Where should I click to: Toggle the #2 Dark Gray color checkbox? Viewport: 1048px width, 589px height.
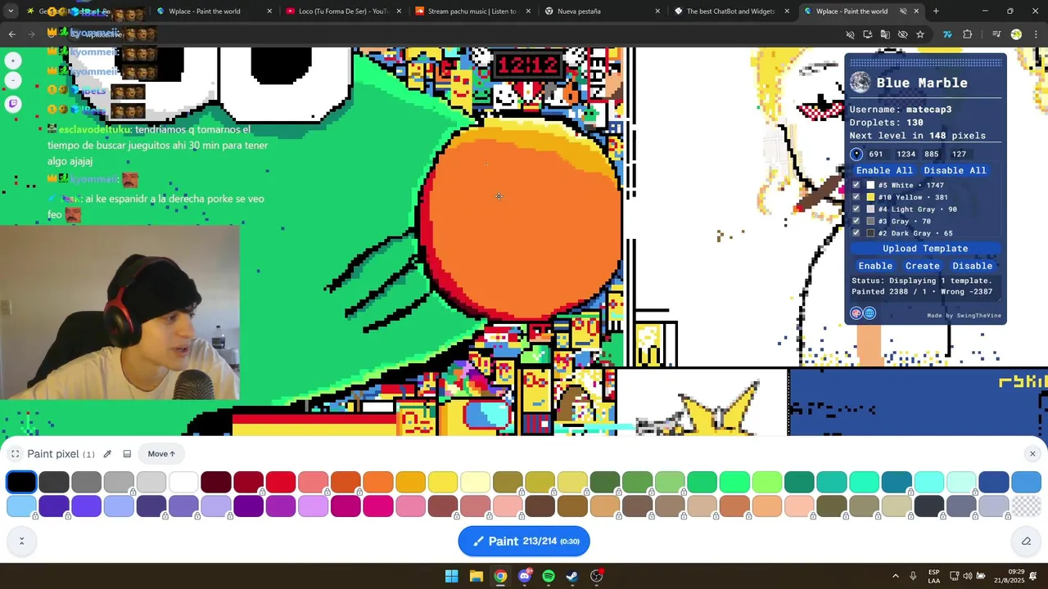pos(856,233)
